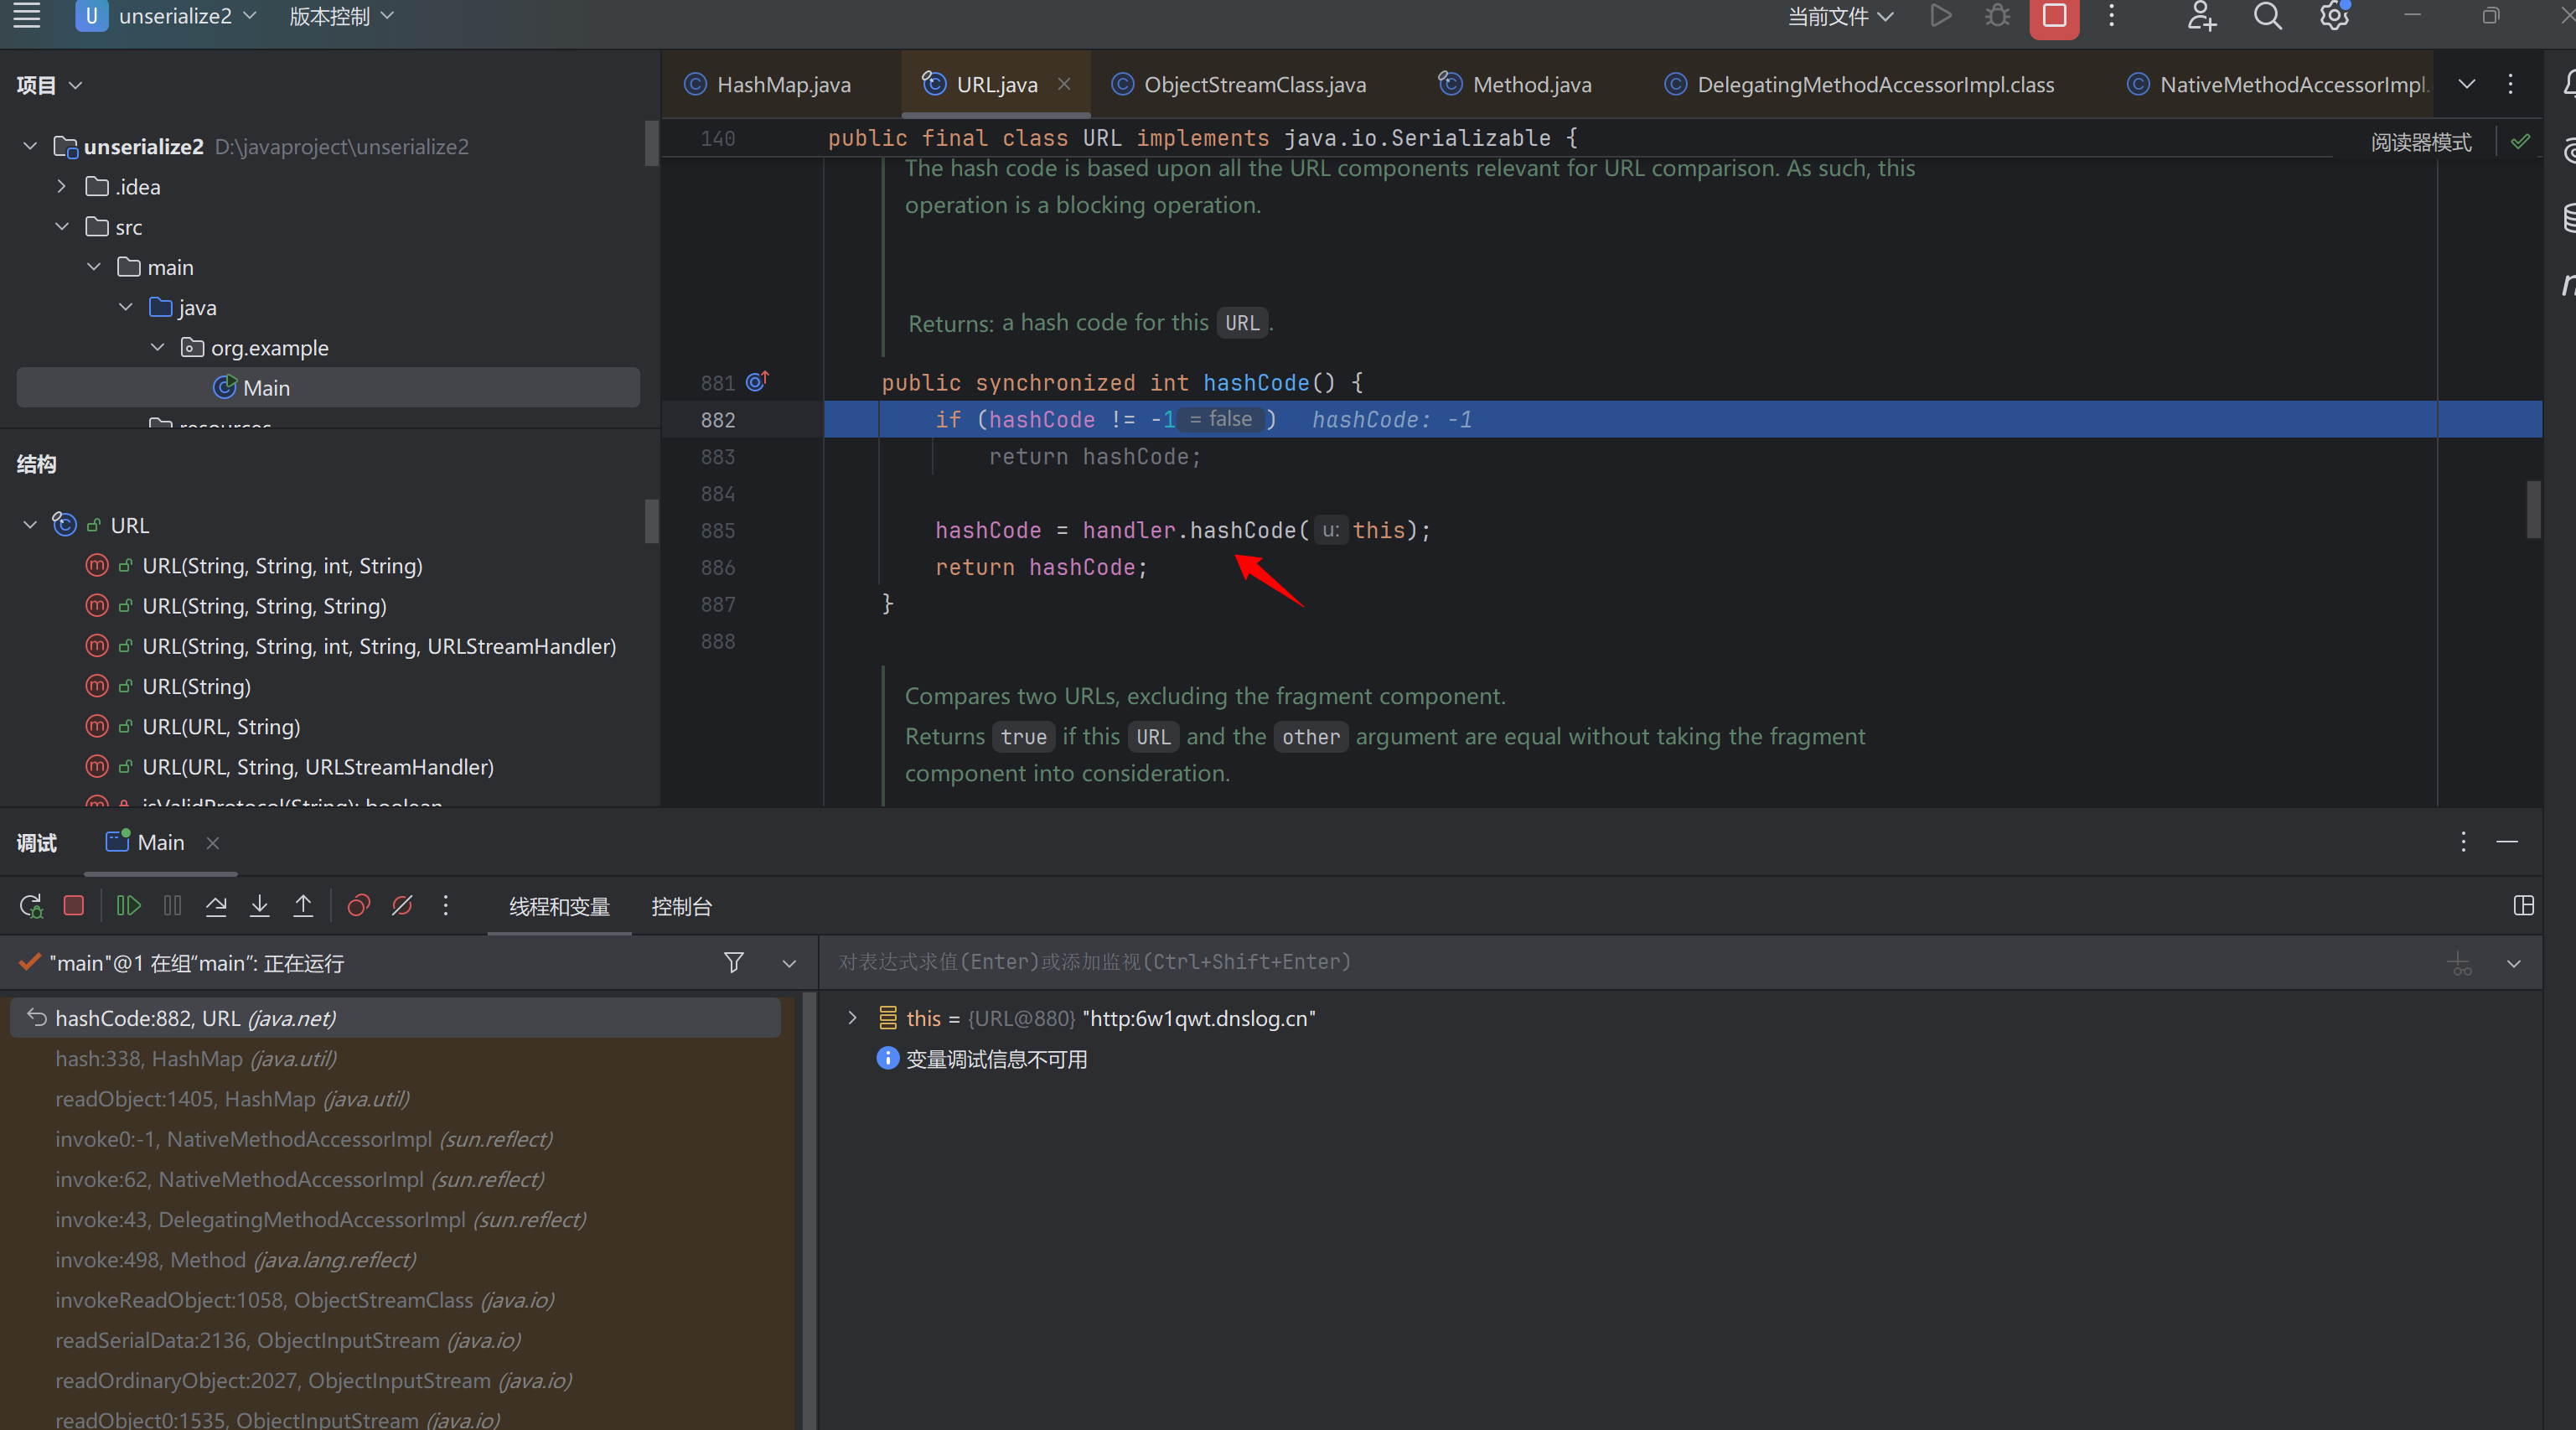Expand the 'this' URL variable
The height and width of the screenshot is (1430, 2576).
pos(852,1018)
